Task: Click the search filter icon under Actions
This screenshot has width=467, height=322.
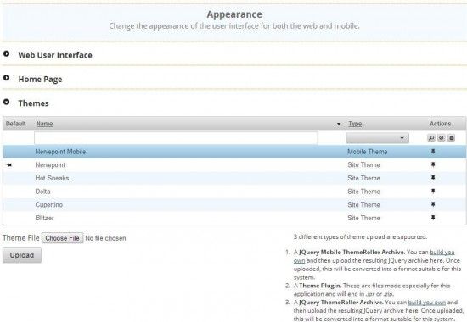Action: pos(431,138)
